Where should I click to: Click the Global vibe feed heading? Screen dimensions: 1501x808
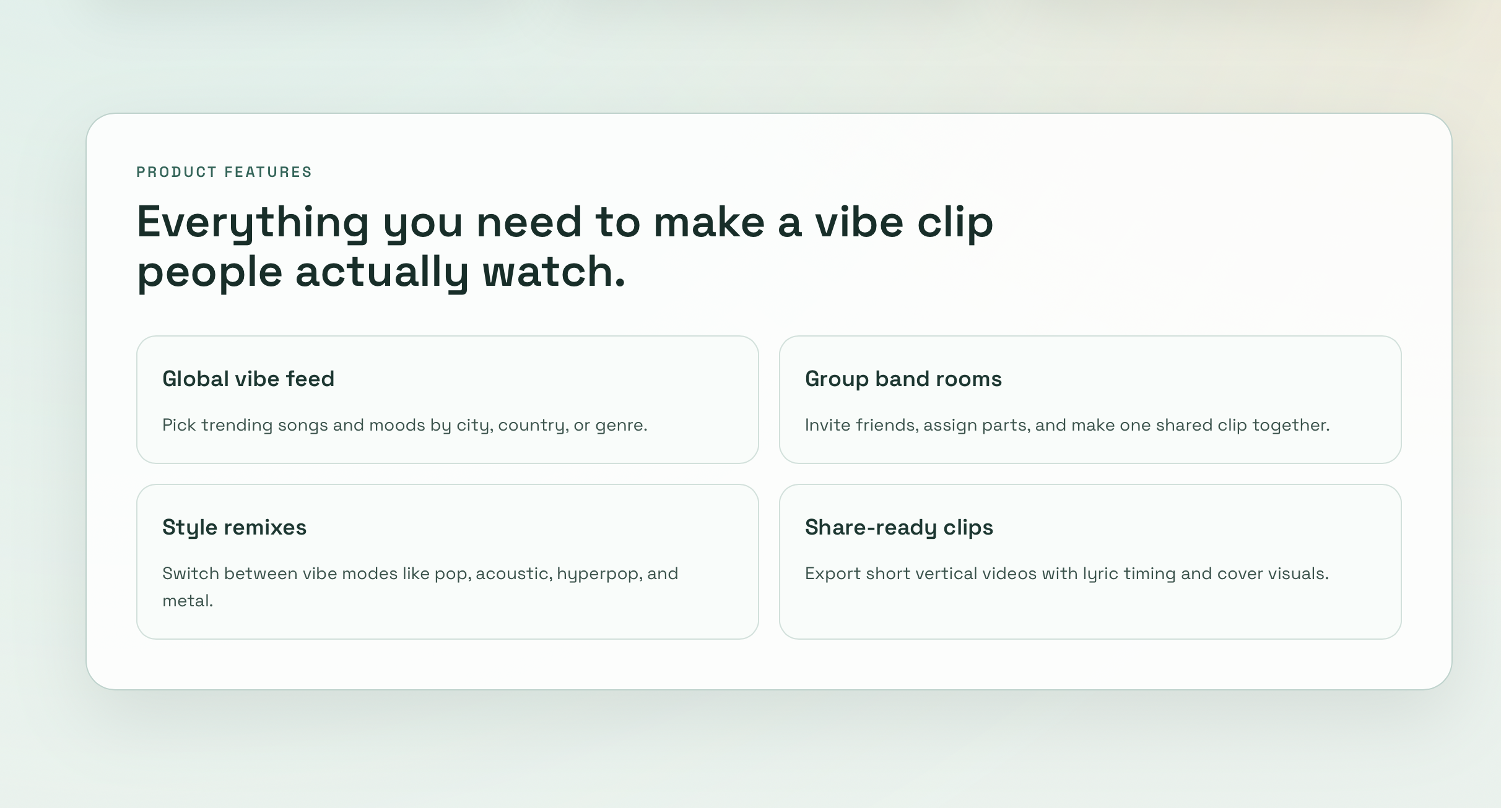click(248, 379)
